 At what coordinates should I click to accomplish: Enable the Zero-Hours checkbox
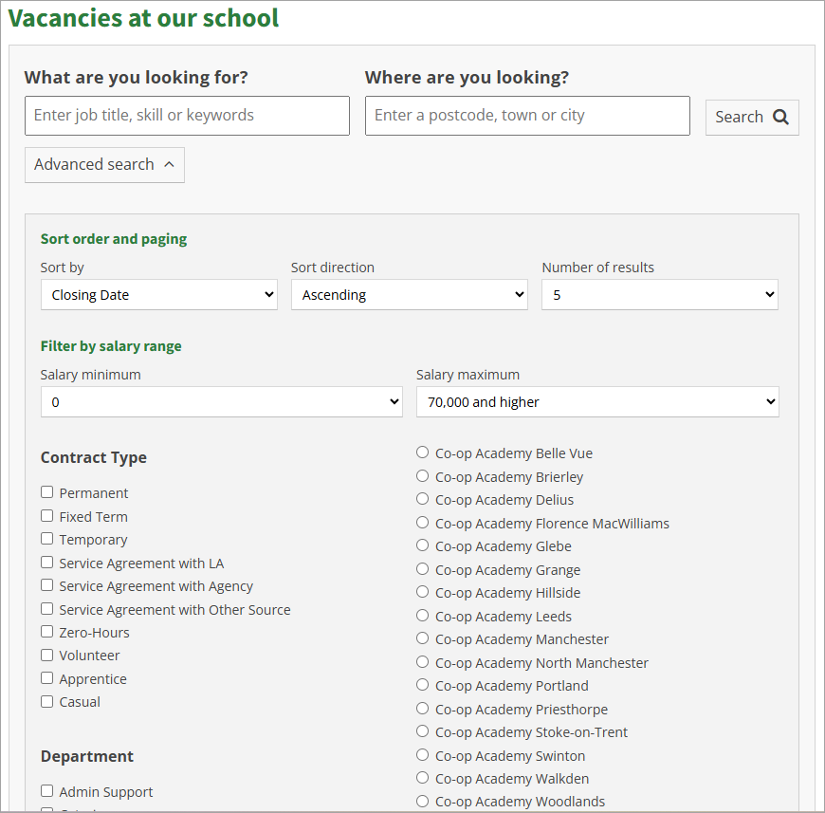(x=47, y=632)
